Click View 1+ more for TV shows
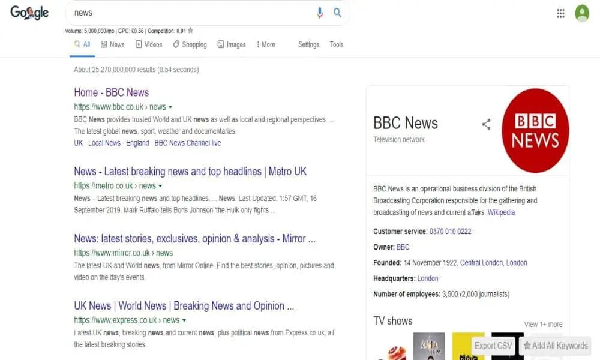Viewport: 600px width, 360px height. click(543, 325)
